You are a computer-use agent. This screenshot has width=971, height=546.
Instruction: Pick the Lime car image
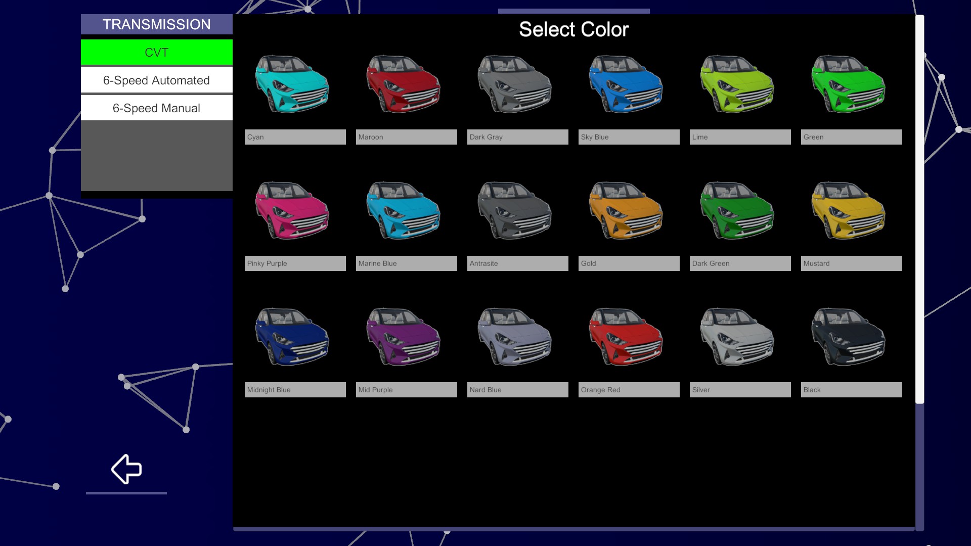point(737,84)
